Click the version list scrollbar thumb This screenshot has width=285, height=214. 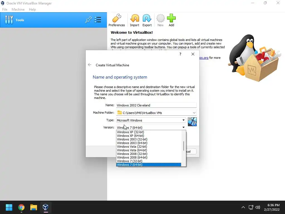click(184, 146)
